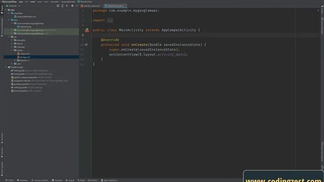Click MainActivity in breadcrumb path
Screen dimensions: 324x182
[85, 2]
